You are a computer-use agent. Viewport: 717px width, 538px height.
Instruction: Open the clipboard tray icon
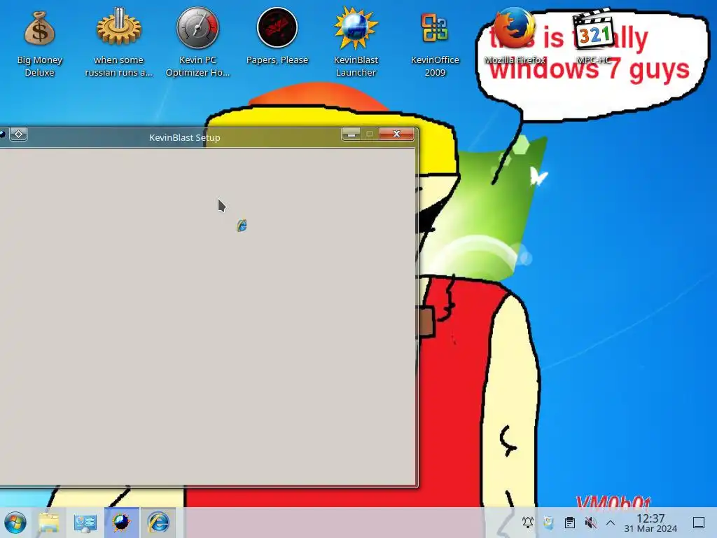click(569, 523)
